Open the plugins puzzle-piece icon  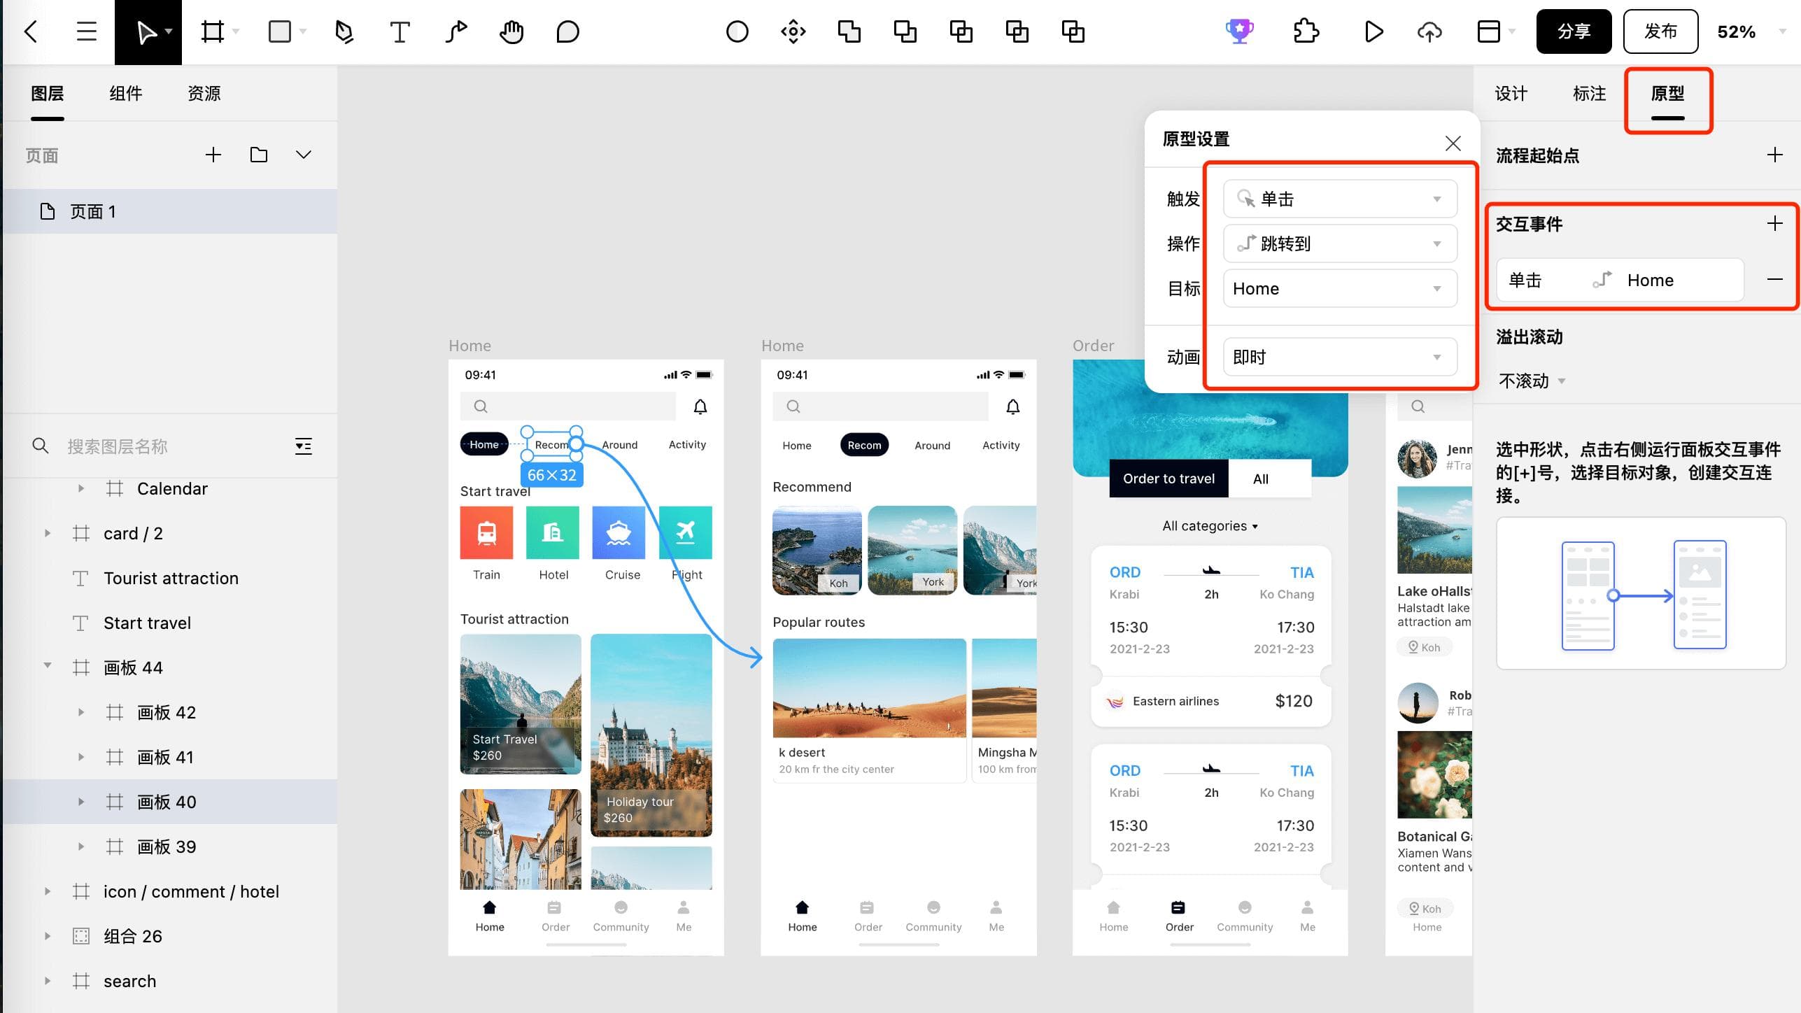[x=1306, y=31]
